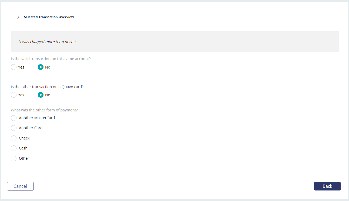Click the Cancel button

point(20,186)
